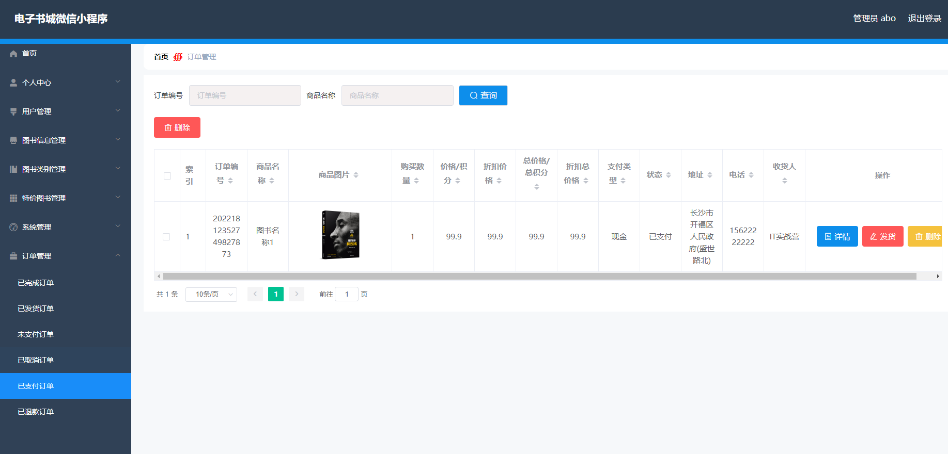Click the icon beside 图书类别管理
The height and width of the screenshot is (454, 948).
(13, 169)
